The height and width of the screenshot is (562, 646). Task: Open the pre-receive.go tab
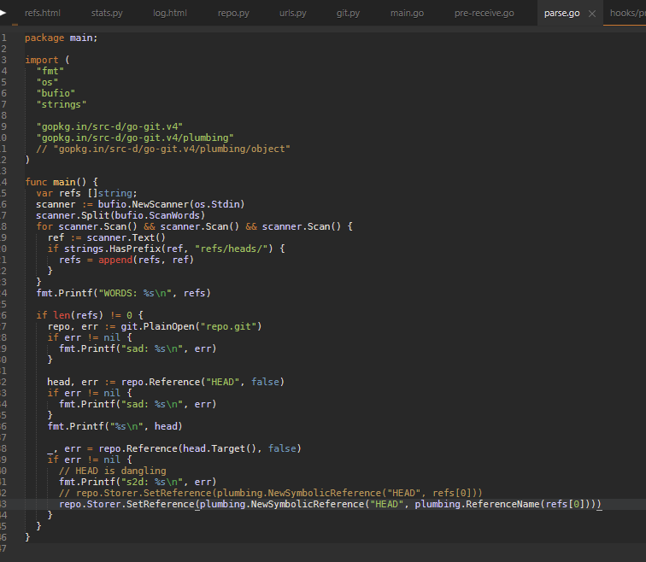click(x=484, y=14)
